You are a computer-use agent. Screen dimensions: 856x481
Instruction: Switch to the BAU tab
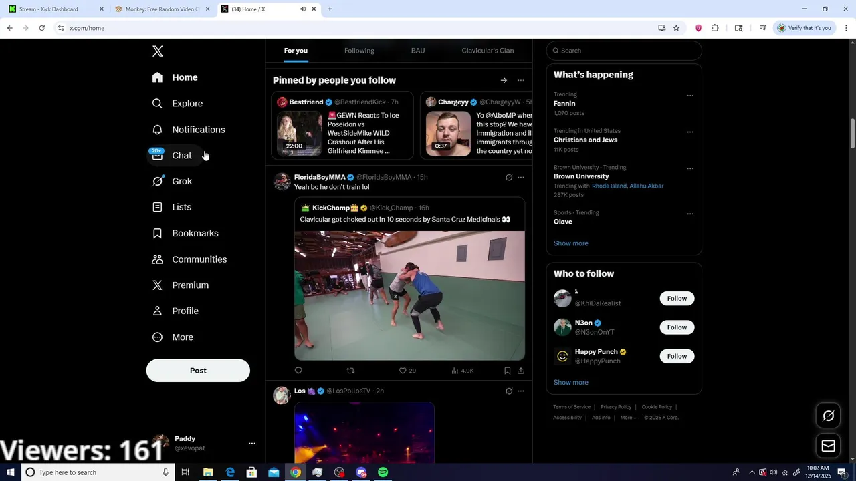tap(418, 51)
